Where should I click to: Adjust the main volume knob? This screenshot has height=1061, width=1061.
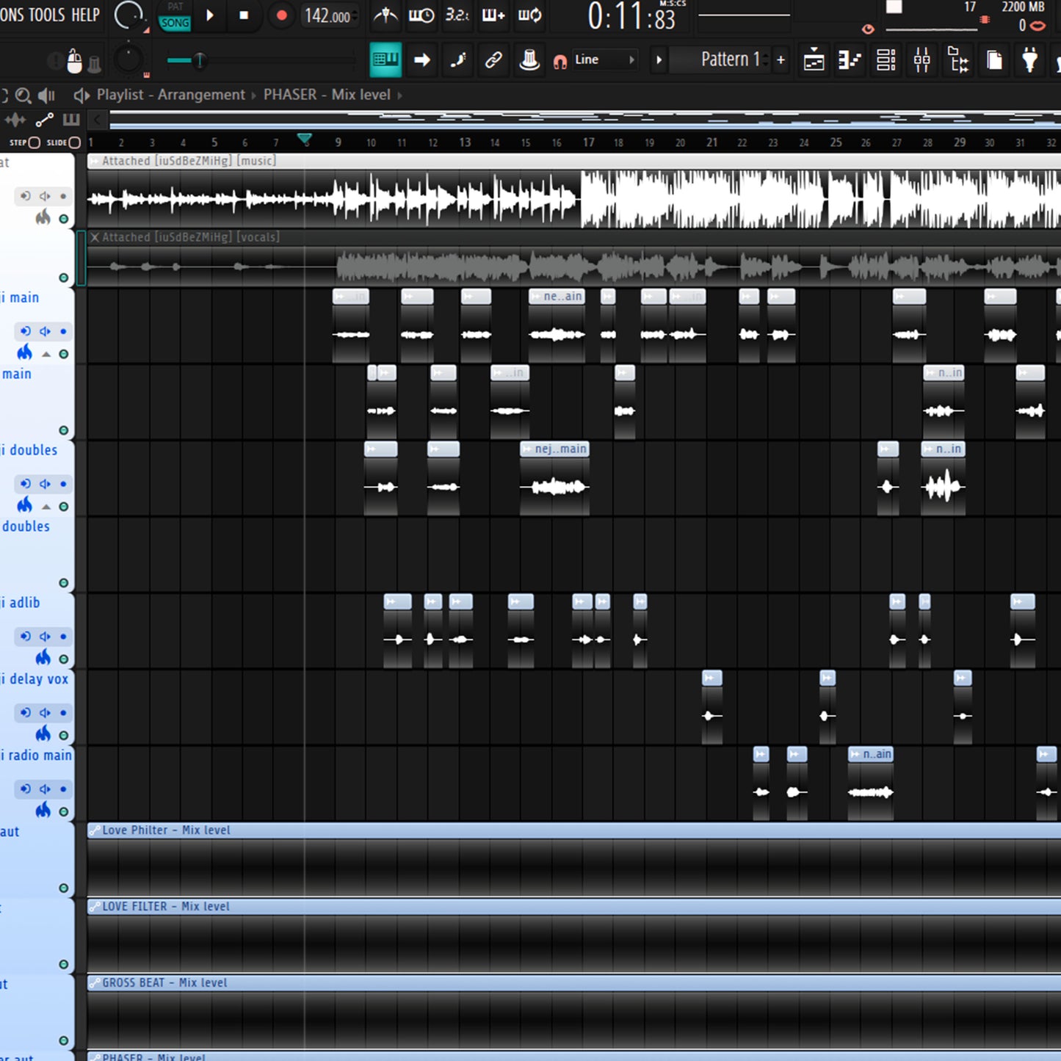(x=129, y=15)
